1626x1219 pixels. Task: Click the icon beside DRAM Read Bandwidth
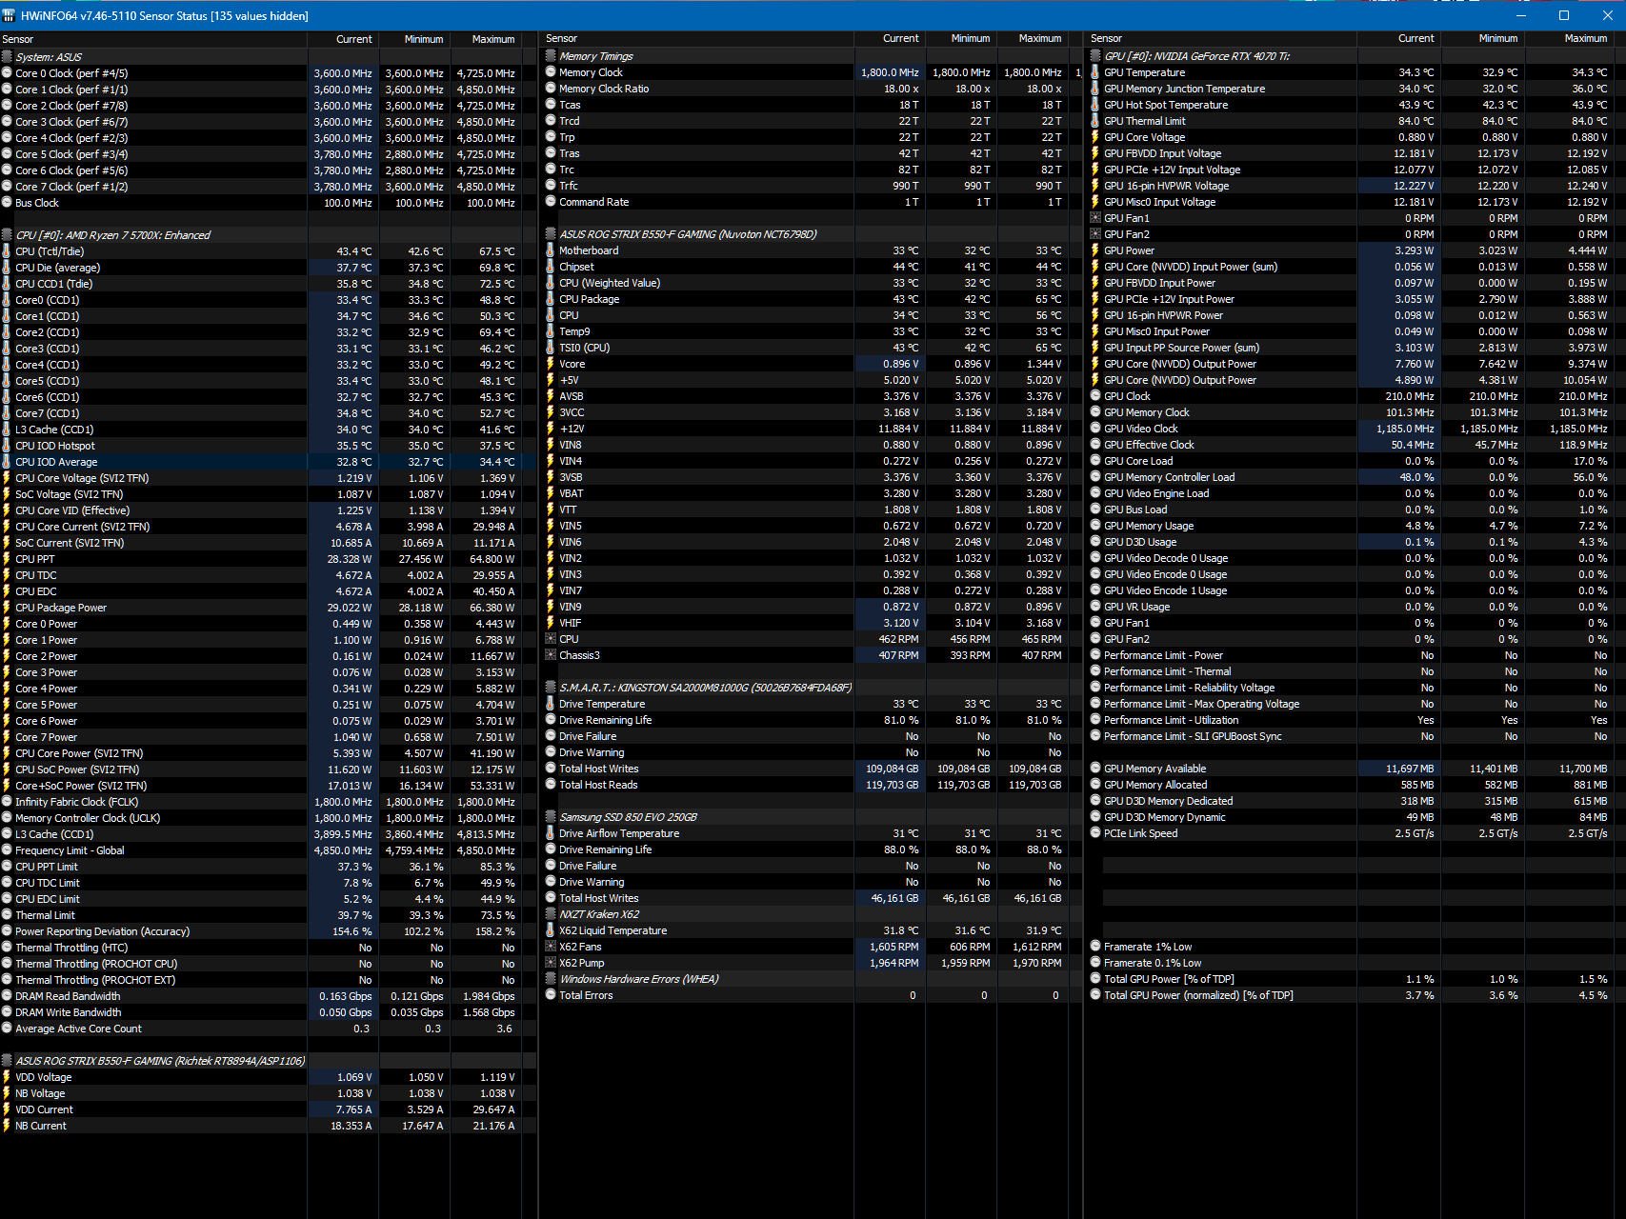pos(7,996)
